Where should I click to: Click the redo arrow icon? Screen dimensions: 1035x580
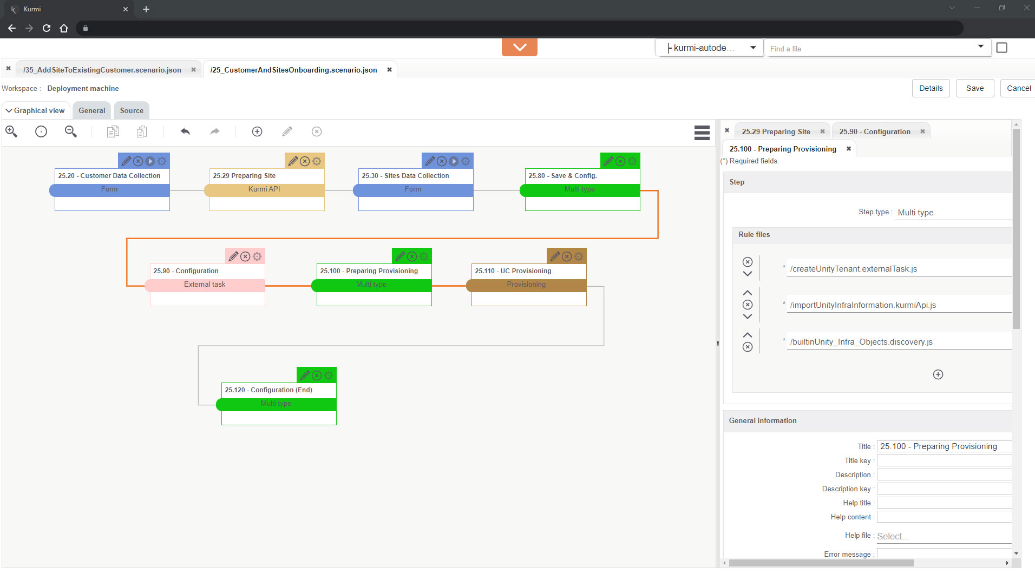[215, 131]
